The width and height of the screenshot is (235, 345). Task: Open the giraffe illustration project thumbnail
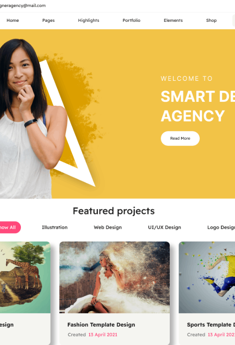(x=25, y=277)
